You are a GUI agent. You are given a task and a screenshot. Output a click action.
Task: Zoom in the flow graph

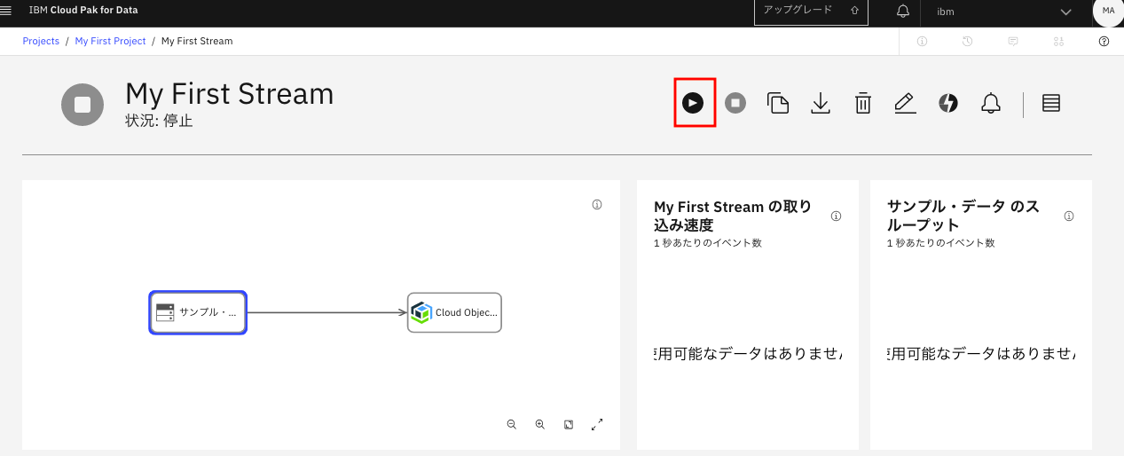click(x=540, y=425)
